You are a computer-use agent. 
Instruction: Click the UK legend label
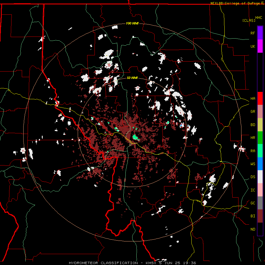tap(253, 46)
